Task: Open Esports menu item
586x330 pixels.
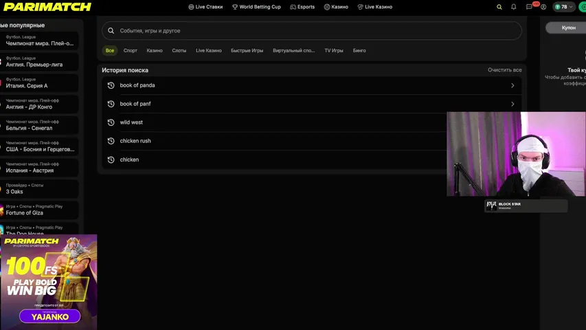Action: (x=302, y=7)
